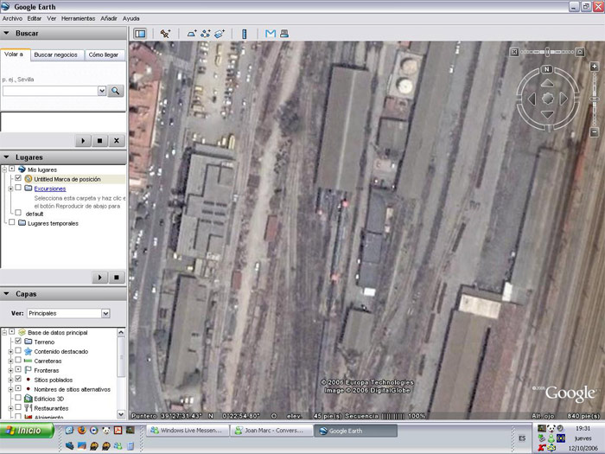Click the print toolbar icon
605x454 pixels.
click(x=283, y=34)
